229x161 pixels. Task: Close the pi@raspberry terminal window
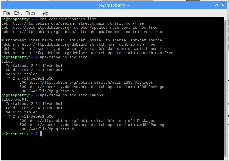tap(223, 5)
